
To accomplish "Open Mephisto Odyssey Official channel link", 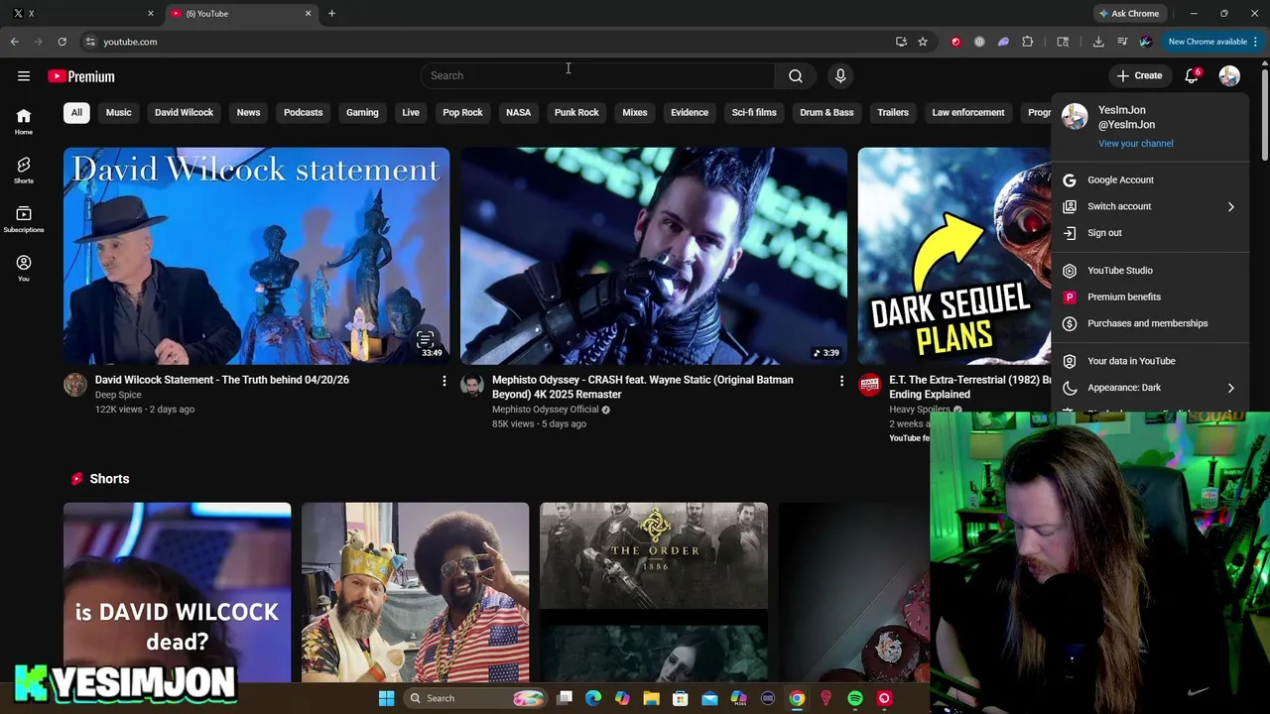I will (x=546, y=410).
